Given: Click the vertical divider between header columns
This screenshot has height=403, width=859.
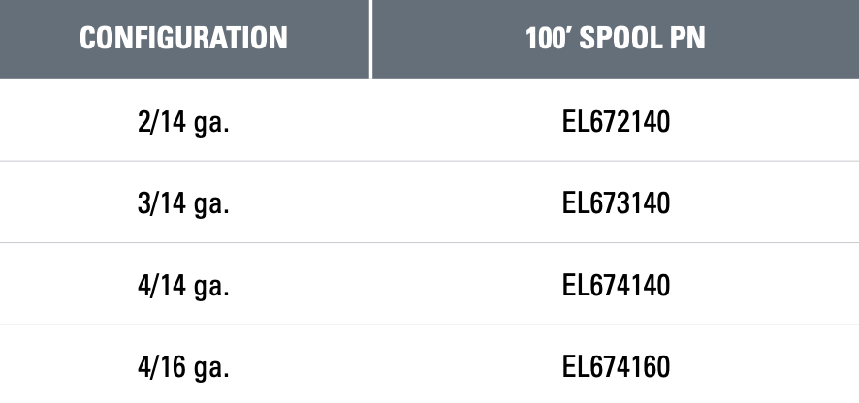Looking at the screenshot, I should tap(370, 39).
